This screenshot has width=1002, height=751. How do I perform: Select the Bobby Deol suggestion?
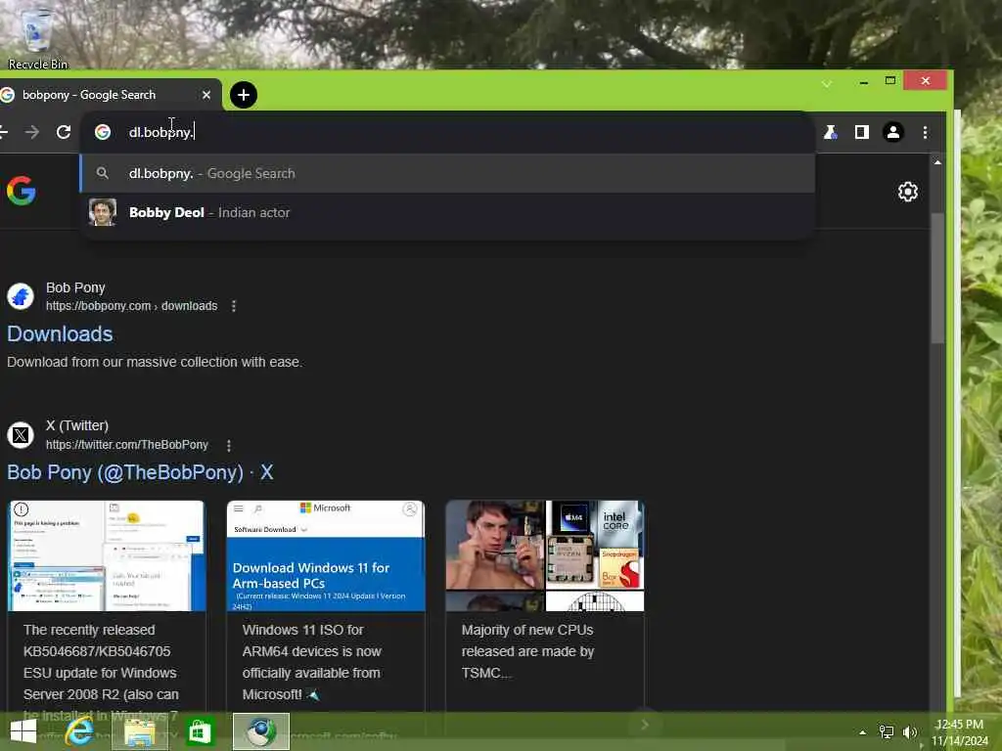click(447, 212)
